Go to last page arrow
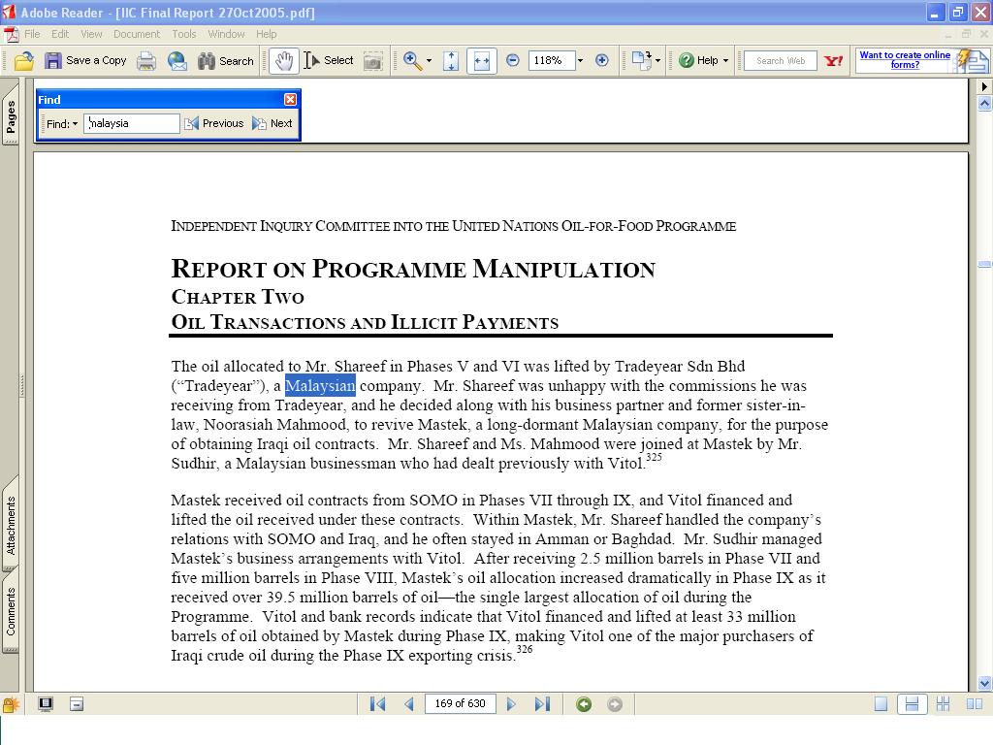The height and width of the screenshot is (745, 993). pos(543,704)
